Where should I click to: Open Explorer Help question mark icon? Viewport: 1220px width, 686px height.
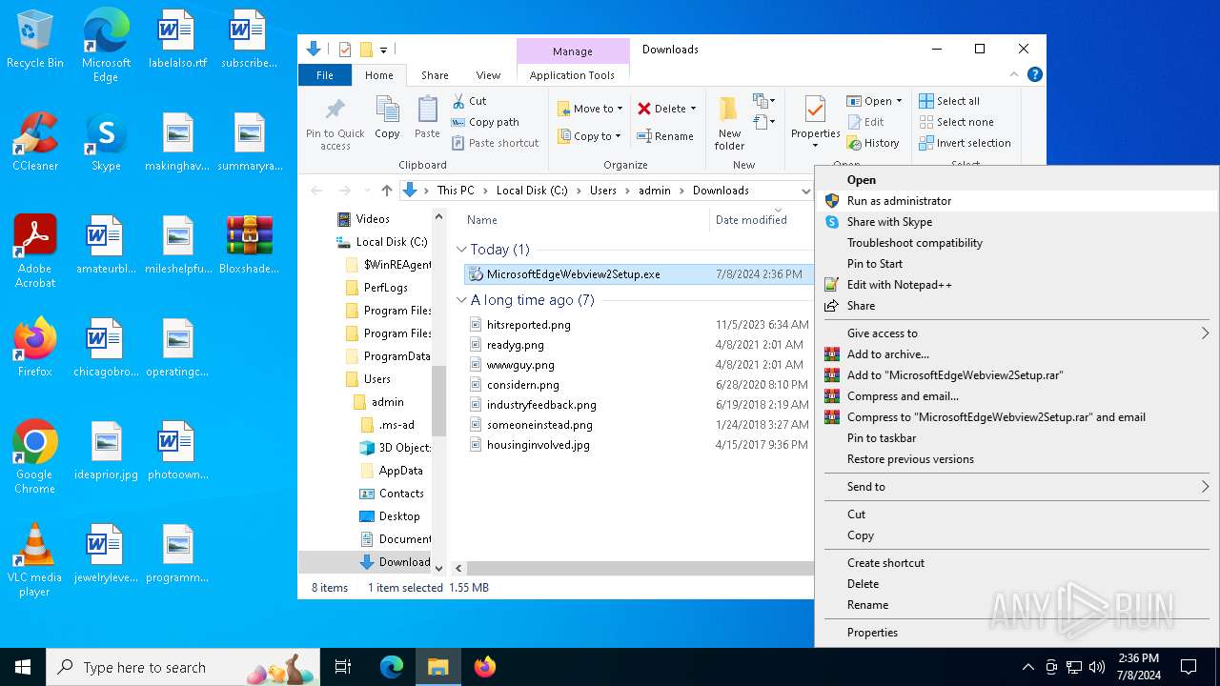pyautogui.click(x=1035, y=74)
